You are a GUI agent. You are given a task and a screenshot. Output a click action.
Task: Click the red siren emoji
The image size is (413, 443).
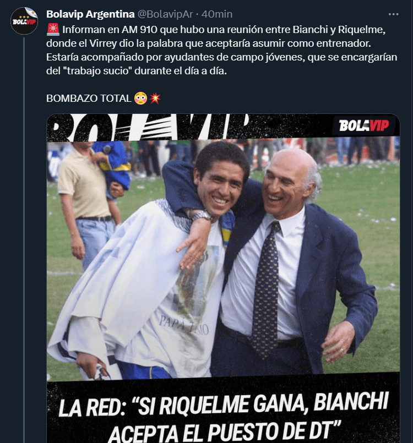(53, 29)
